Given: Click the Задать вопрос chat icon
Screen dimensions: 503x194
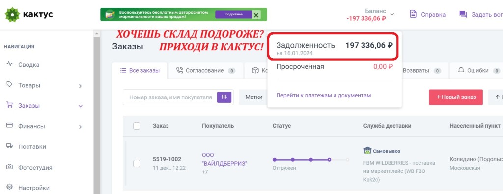Looking at the screenshot, I should 463,14.
